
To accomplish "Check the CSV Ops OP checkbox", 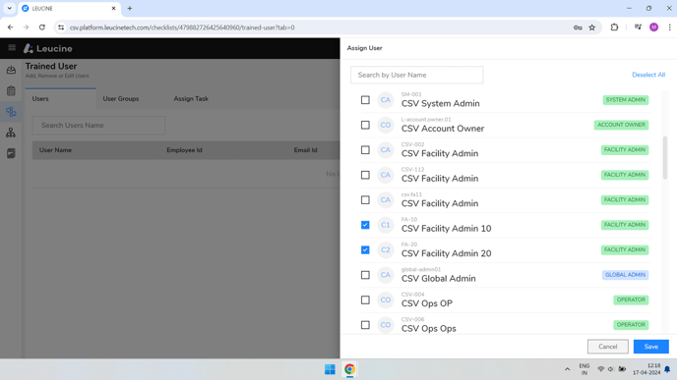I will [365, 299].
